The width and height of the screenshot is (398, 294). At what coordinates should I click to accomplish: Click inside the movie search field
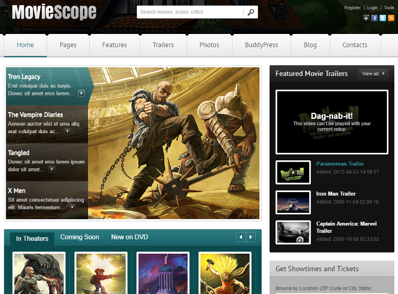(191, 12)
